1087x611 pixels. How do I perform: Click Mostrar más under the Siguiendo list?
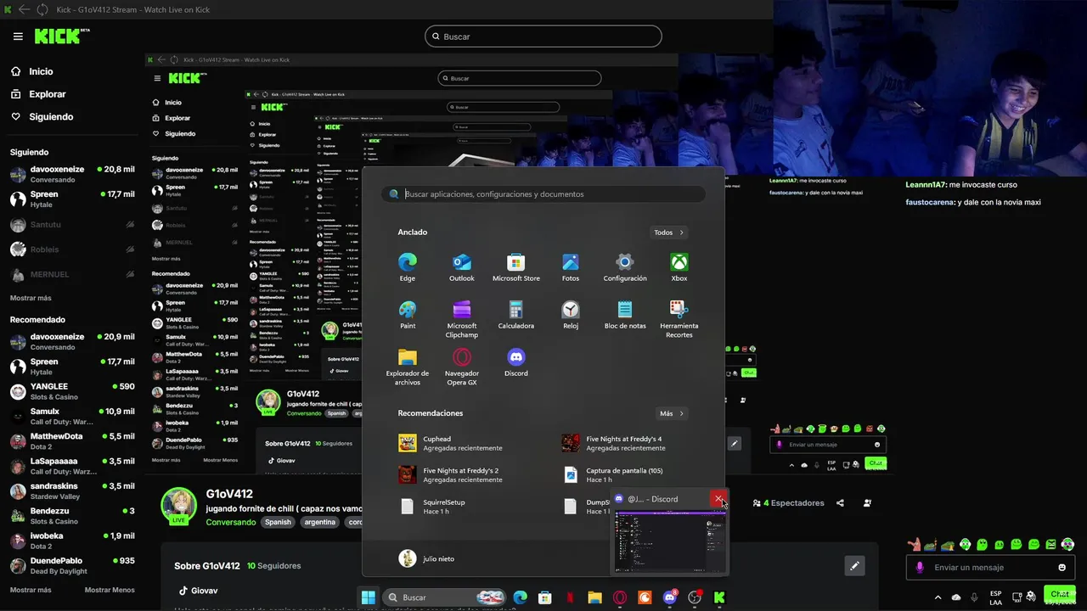coord(31,298)
